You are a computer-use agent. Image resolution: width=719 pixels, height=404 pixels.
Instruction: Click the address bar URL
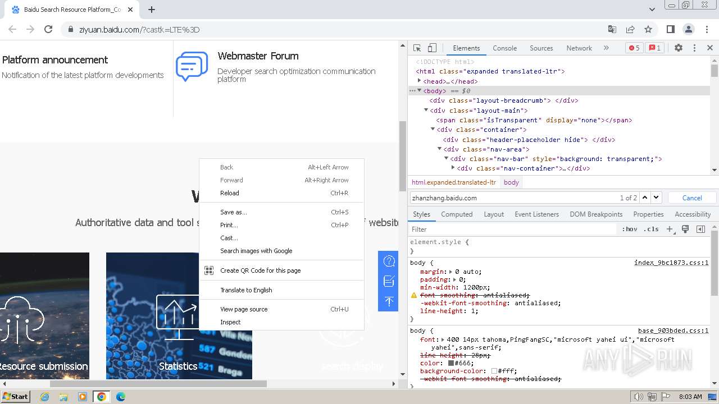click(139, 30)
